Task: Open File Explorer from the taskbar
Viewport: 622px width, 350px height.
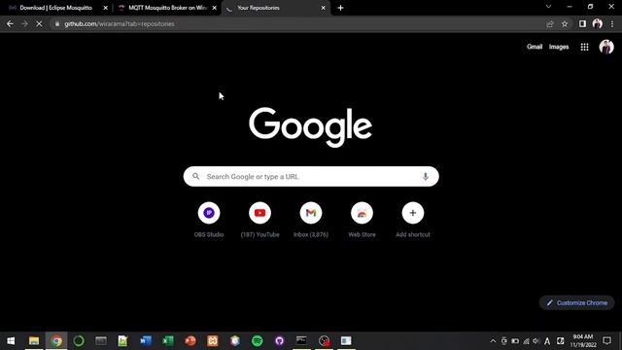Action: click(34, 341)
